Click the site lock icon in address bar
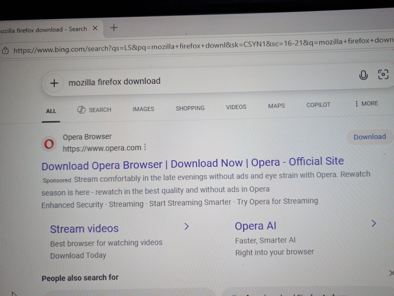This screenshot has width=394, height=296. [x=5, y=50]
